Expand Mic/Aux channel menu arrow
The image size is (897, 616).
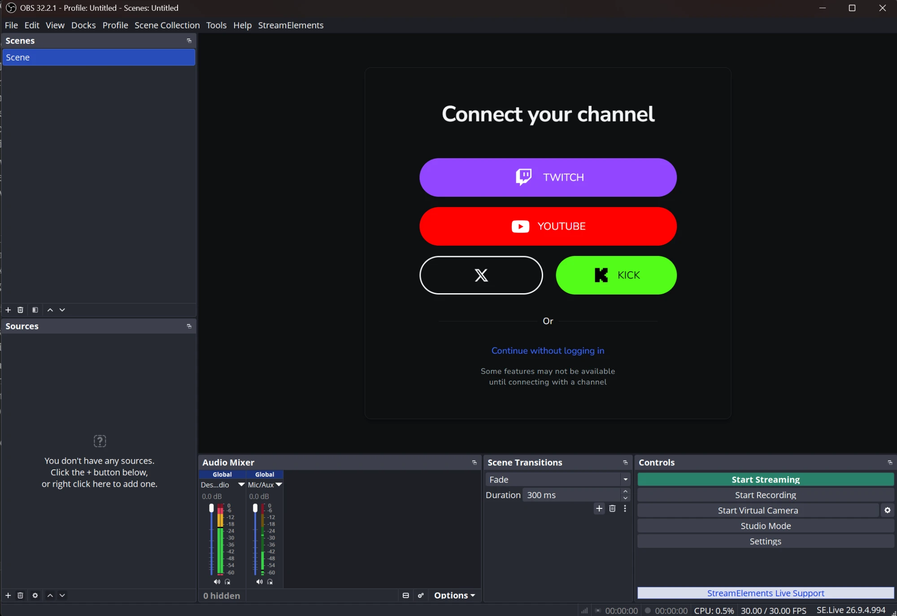279,485
